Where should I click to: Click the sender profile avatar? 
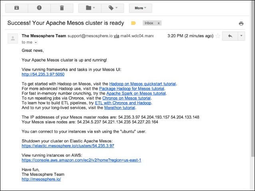[13, 39]
